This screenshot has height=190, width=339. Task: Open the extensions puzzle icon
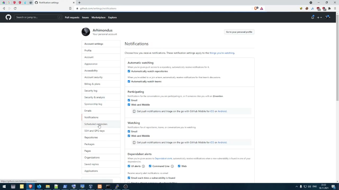[x=329, y=8]
